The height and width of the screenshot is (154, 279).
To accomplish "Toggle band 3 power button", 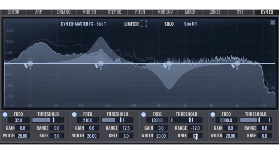I will (143, 114).
